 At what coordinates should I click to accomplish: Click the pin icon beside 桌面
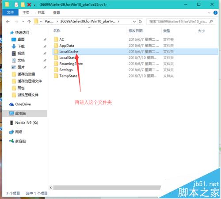[45, 39]
